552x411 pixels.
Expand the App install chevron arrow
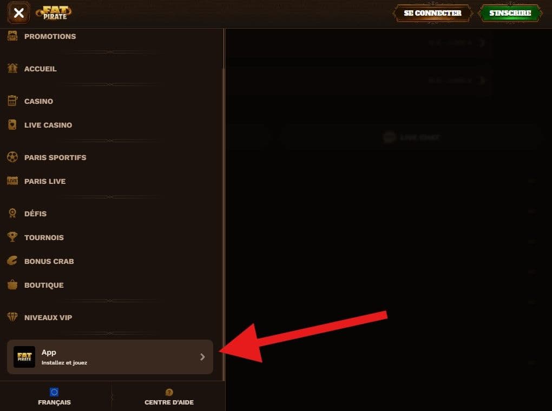[x=202, y=357]
